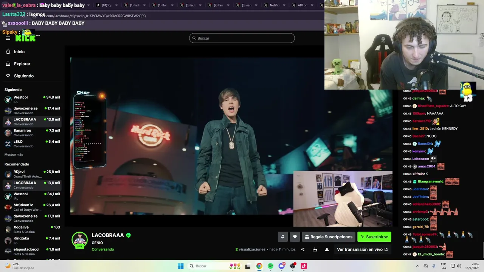Switch to the X '(1) fach' tab
The height and width of the screenshot is (272, 484).
coord(135,5)
